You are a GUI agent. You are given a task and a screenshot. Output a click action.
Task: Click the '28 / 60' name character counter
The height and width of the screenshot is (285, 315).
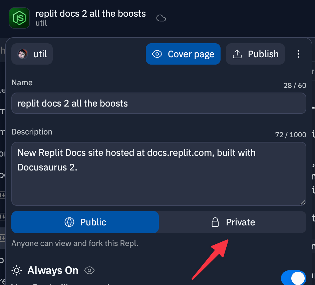click(295, 86)
